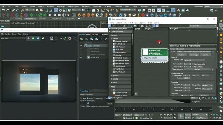Click the green refresh arrows in frame buffer
The width and height of the screenshot is (223, 125).
[x=65, y=38]
